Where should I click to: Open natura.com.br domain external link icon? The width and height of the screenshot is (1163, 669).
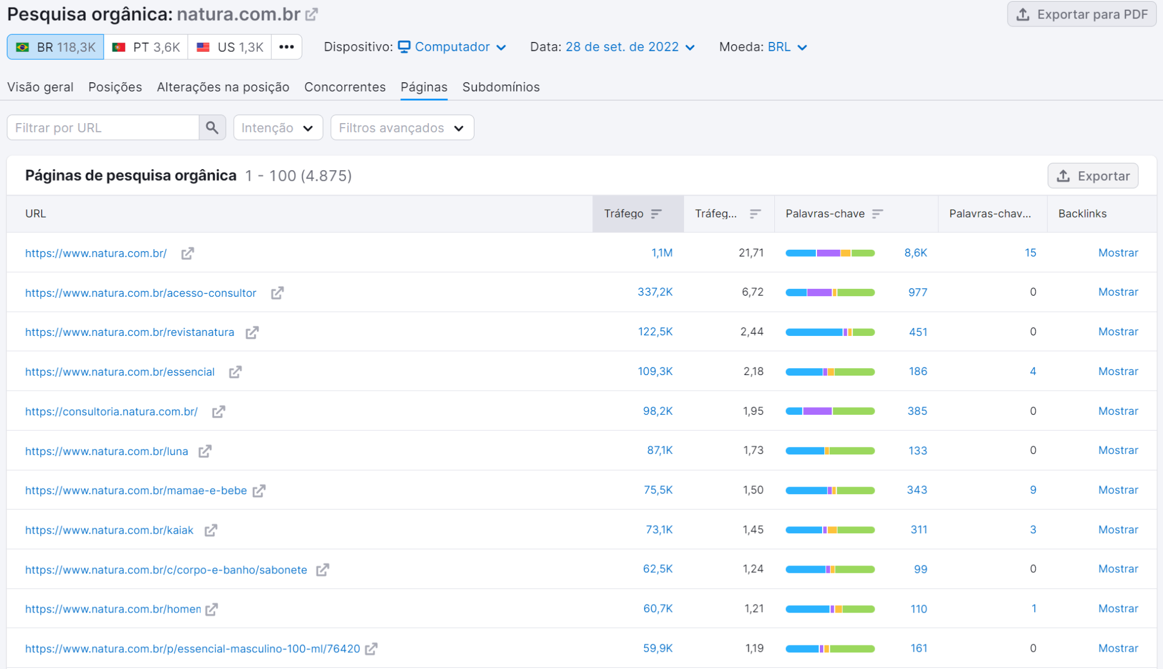click(x=311, y=14)
